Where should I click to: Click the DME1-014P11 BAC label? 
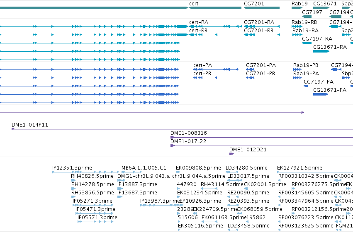30,125
